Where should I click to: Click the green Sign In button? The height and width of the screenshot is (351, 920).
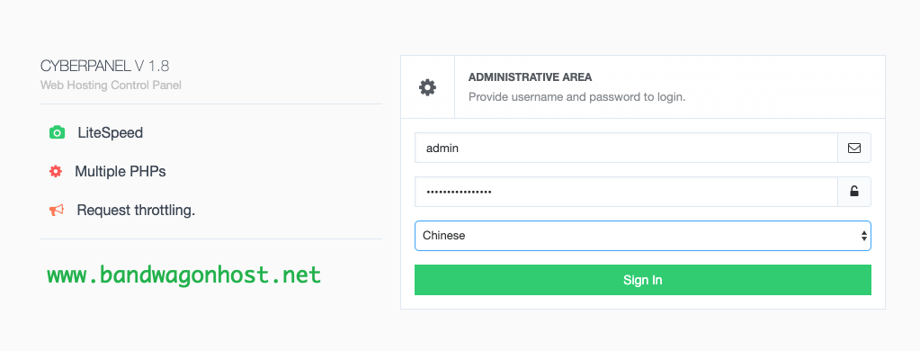(x=642, y=280)
